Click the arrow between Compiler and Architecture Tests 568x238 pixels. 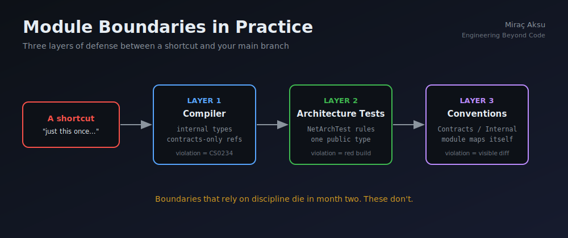[x=272, y=125]
